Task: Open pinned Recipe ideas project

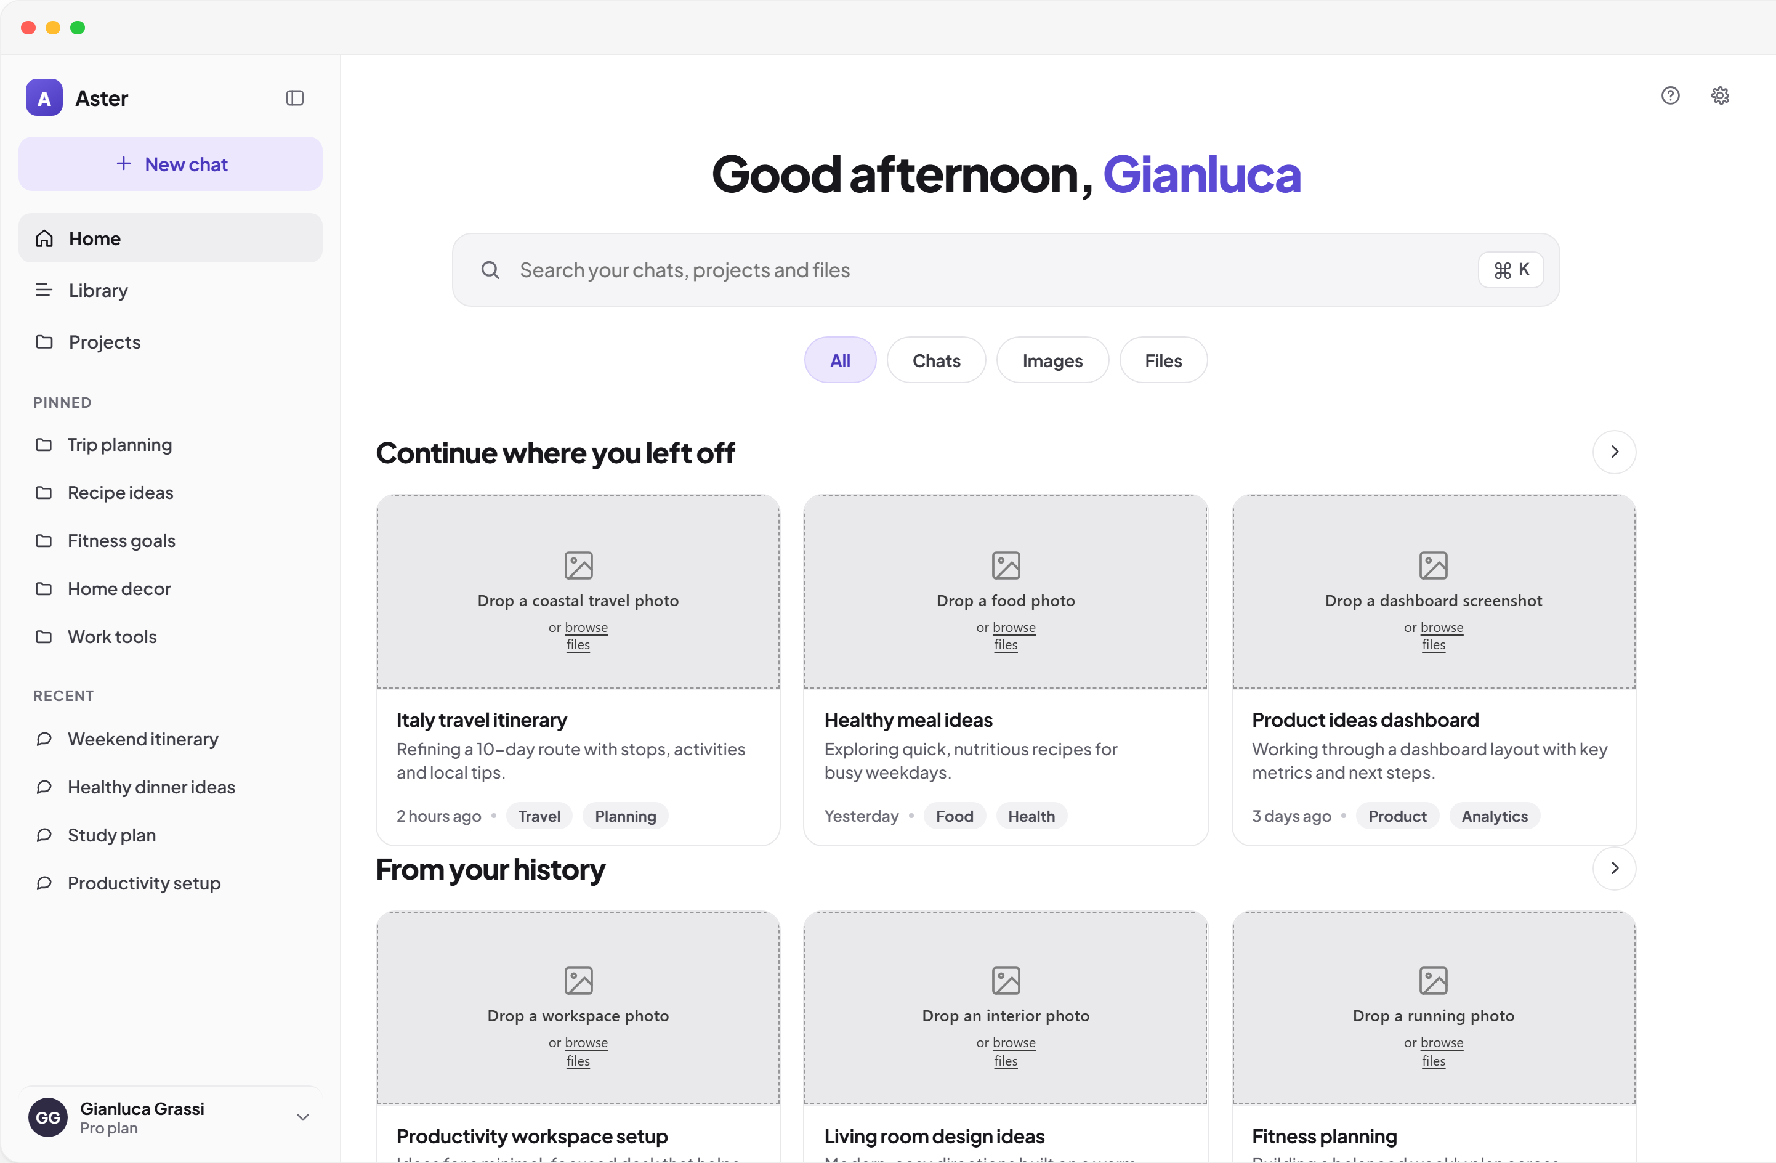Action: click(170, 493)
